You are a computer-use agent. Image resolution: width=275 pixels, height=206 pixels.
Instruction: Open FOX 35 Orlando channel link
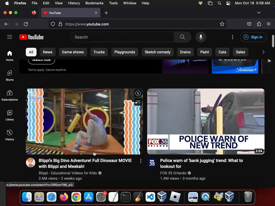[173, 173]
